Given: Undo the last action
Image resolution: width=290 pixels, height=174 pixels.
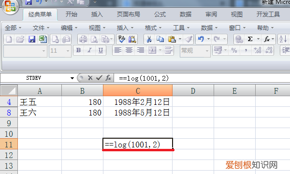Looking at the screenshot, I should pyautogui.click(x=201, y=39).
